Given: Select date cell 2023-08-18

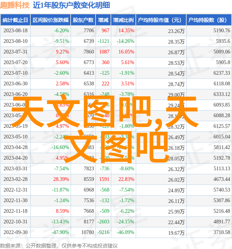Looking at the screenshot, I should [15, 30].
